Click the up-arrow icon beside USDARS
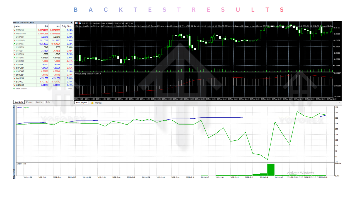The width and height of the screenshot is (357, 201). [x=14, y=44]
